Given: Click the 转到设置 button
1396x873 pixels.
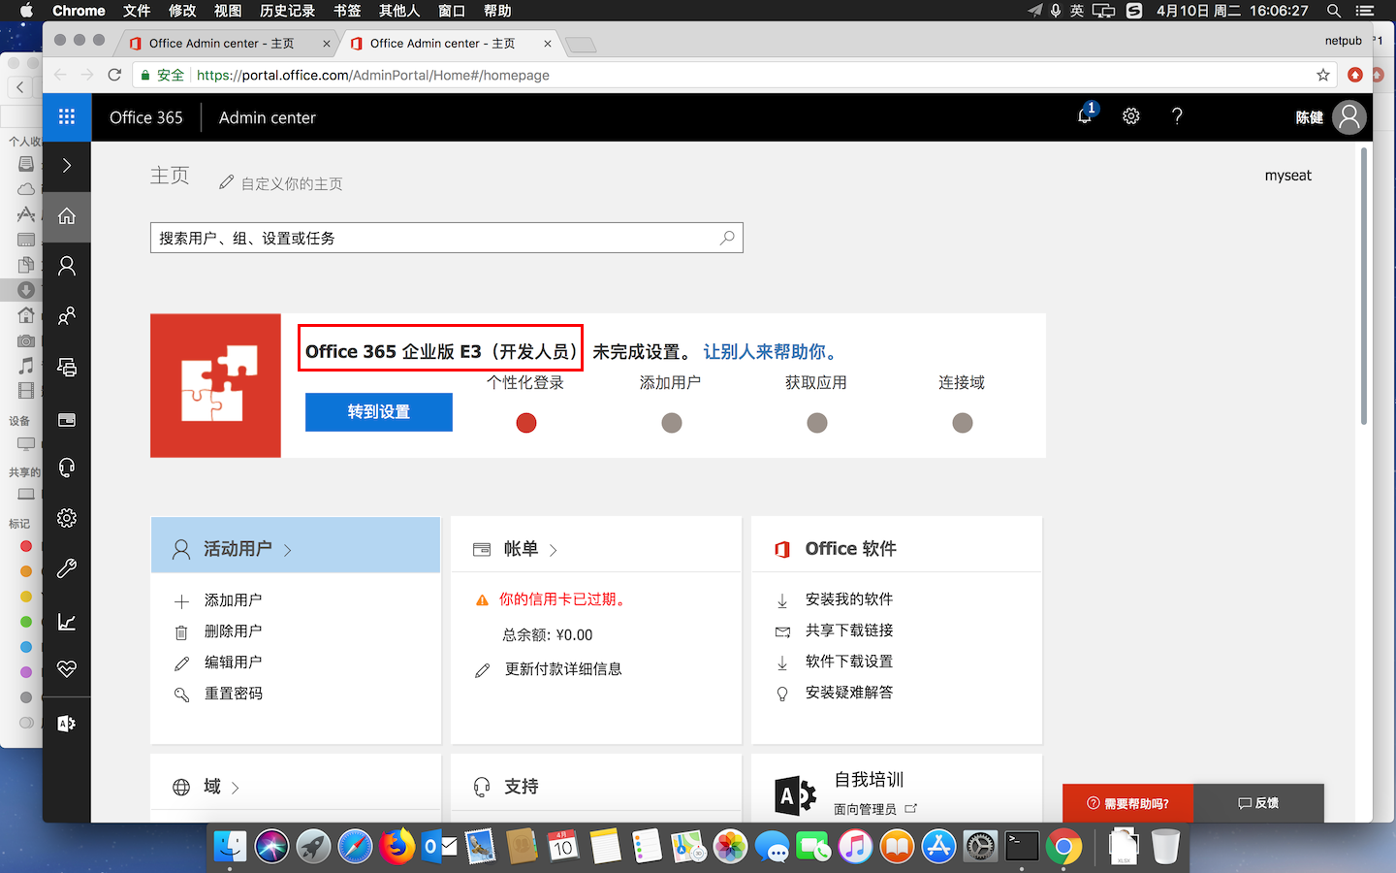Looking at the screenshot, I should (x=379, y=412).
